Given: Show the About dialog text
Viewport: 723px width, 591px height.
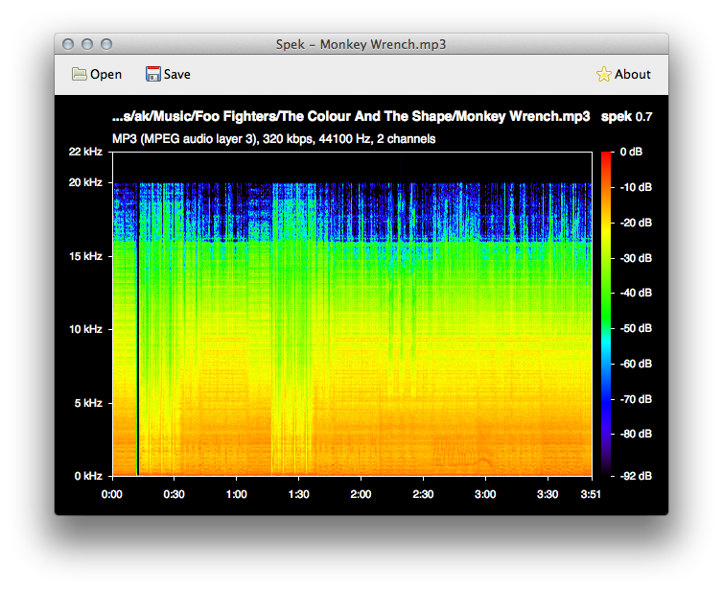Looking at the screenshot, I should pos(633,74).
